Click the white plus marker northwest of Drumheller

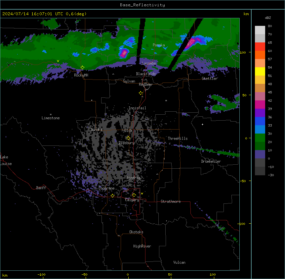click(x=202, y=124)
